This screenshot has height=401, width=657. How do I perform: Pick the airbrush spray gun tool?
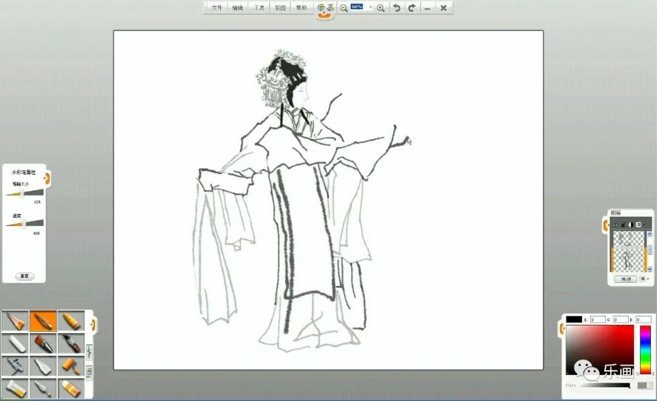[15, 366]
